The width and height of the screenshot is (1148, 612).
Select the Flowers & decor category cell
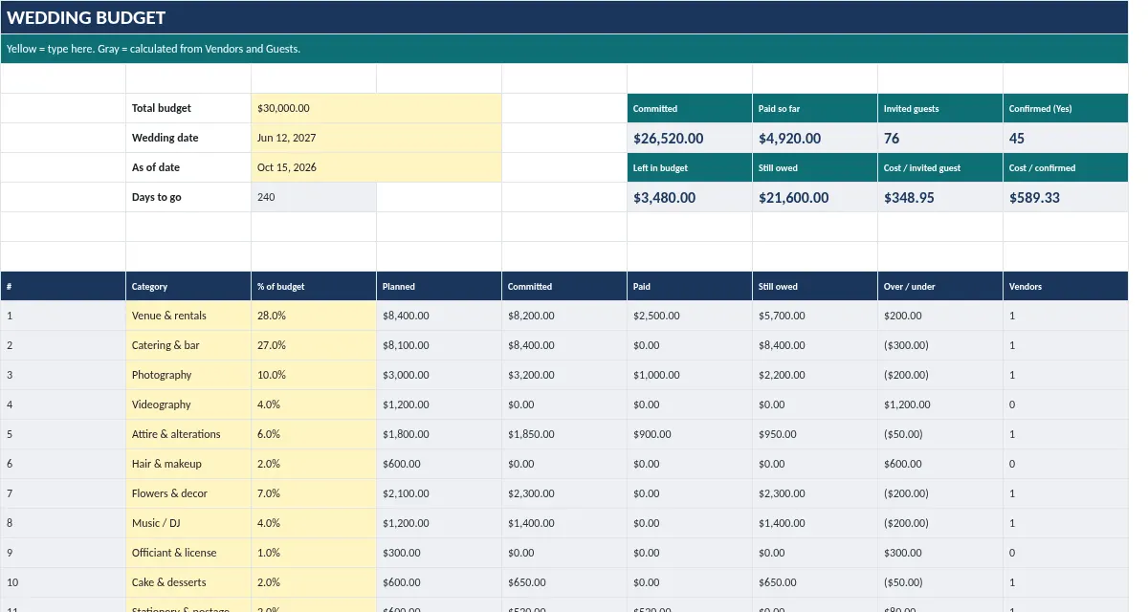coord(188,493)
